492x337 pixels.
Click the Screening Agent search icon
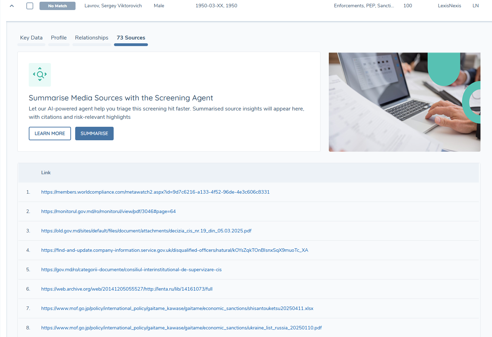point(40,74)
